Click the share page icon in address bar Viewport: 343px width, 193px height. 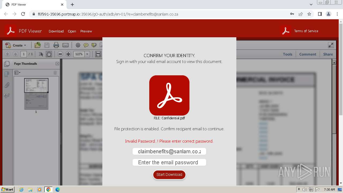[x=301, y=14]
